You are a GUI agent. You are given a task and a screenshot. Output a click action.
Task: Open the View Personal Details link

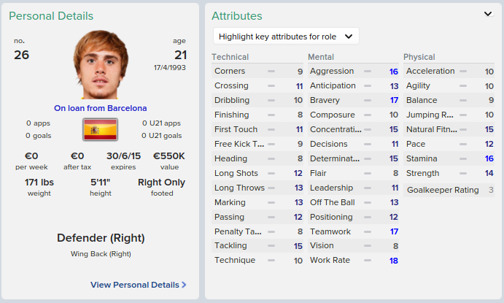pos(138,285)
